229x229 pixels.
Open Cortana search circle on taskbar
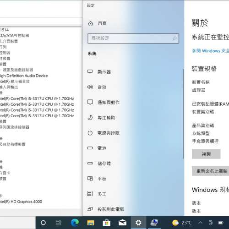click(x=43, y=223)
